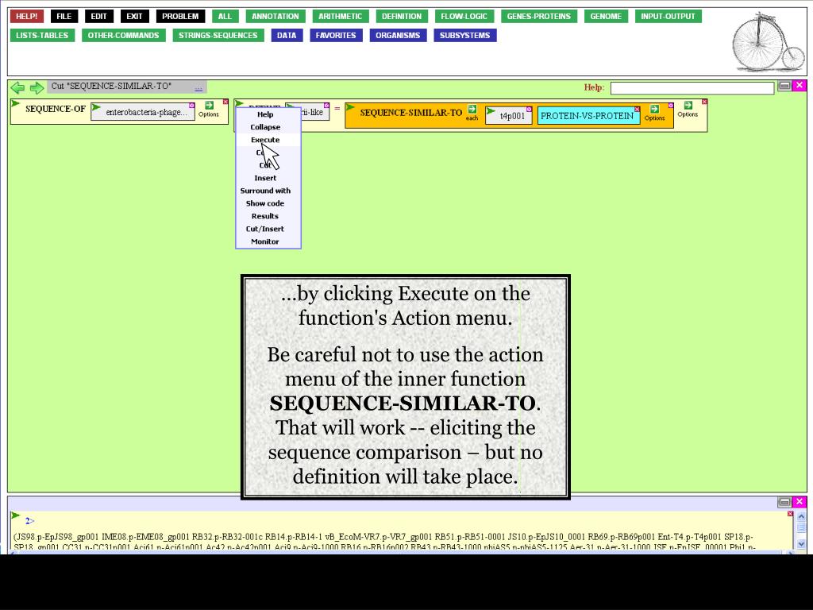This screenshot has height=610, width=813.
Task: Open the ALL functions palette
Action: (x=225, y=16)
